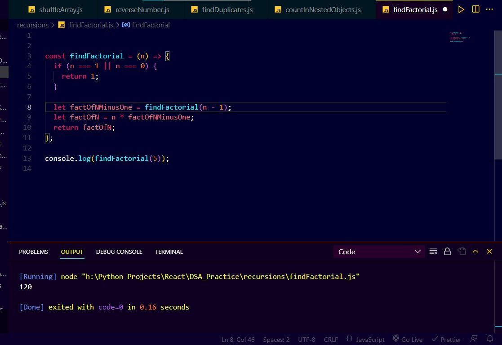The height and width of the screenshot is (345, 502).
Task: Open the editor More Actions menu
Action: (489, 9)
